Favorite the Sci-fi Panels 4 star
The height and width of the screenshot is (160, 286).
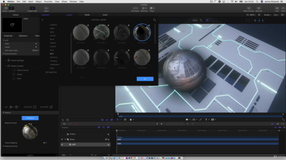(x=149, y=25)
